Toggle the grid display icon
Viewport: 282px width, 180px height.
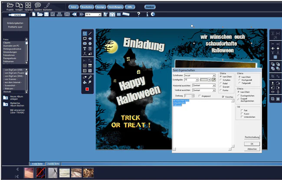click(119, 14)
